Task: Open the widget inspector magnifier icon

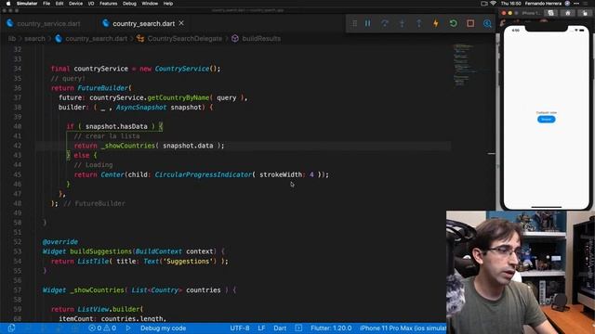Action: [x=487, y=23]
